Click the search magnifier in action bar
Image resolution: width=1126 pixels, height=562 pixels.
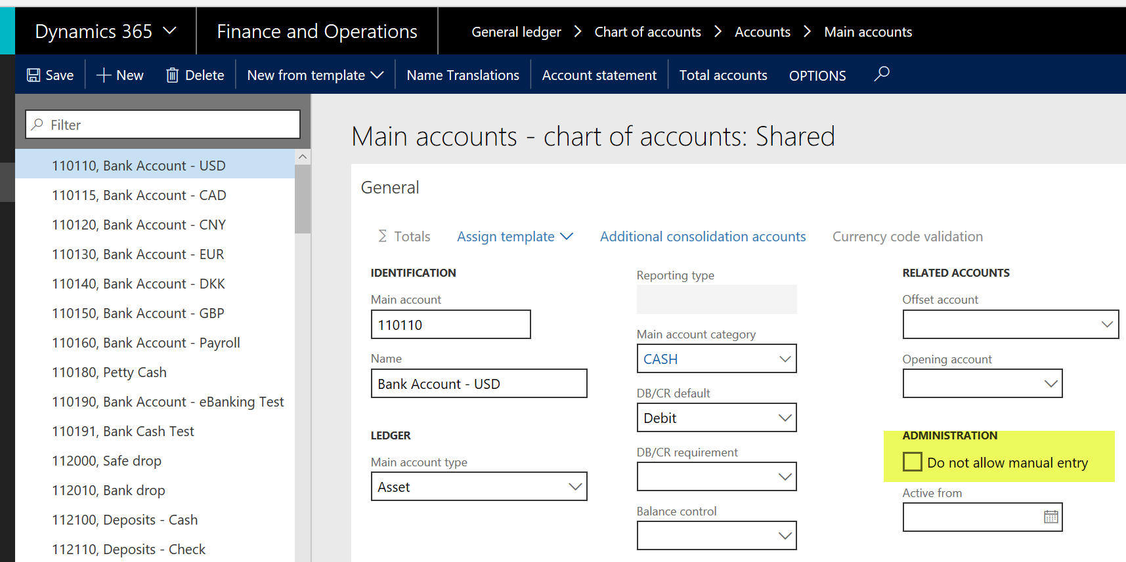click(882, 73)
